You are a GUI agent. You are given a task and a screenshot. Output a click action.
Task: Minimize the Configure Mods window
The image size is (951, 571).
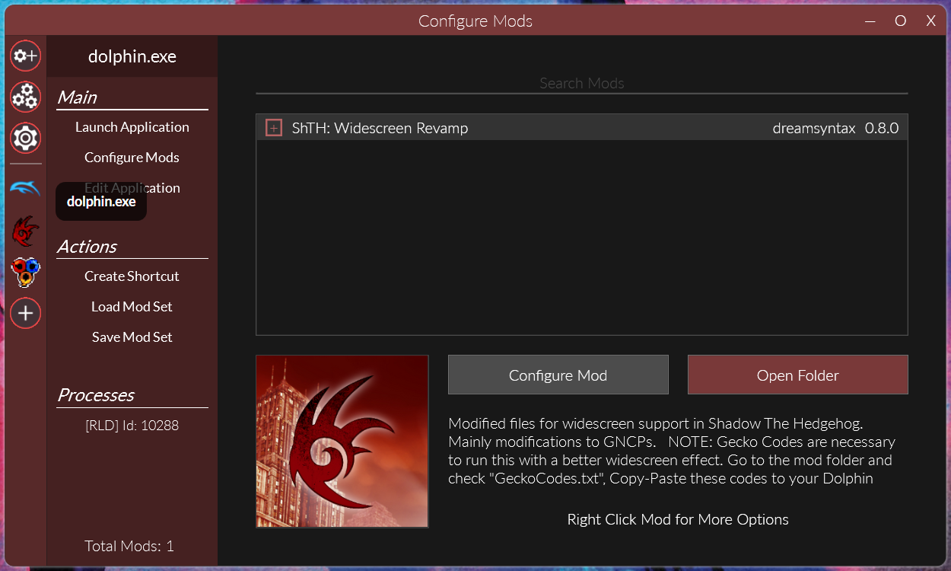870,21
